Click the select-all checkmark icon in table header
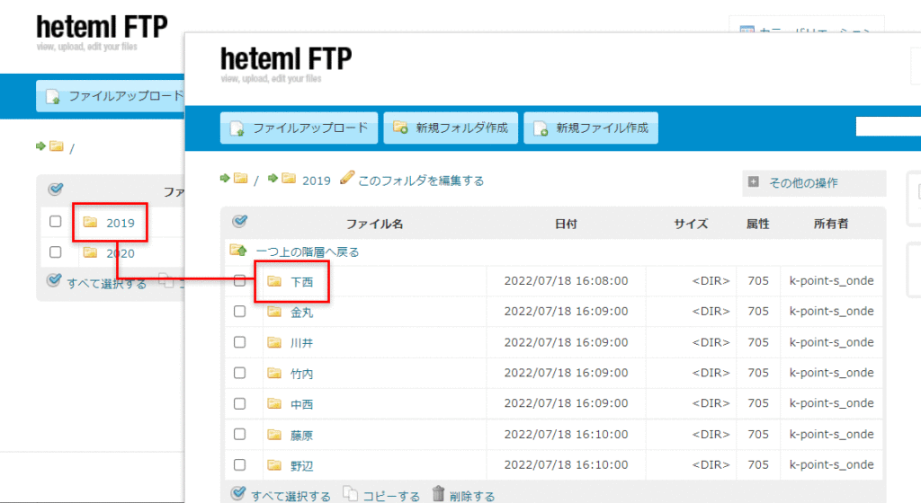921x503 pixels. pos(239,222)
